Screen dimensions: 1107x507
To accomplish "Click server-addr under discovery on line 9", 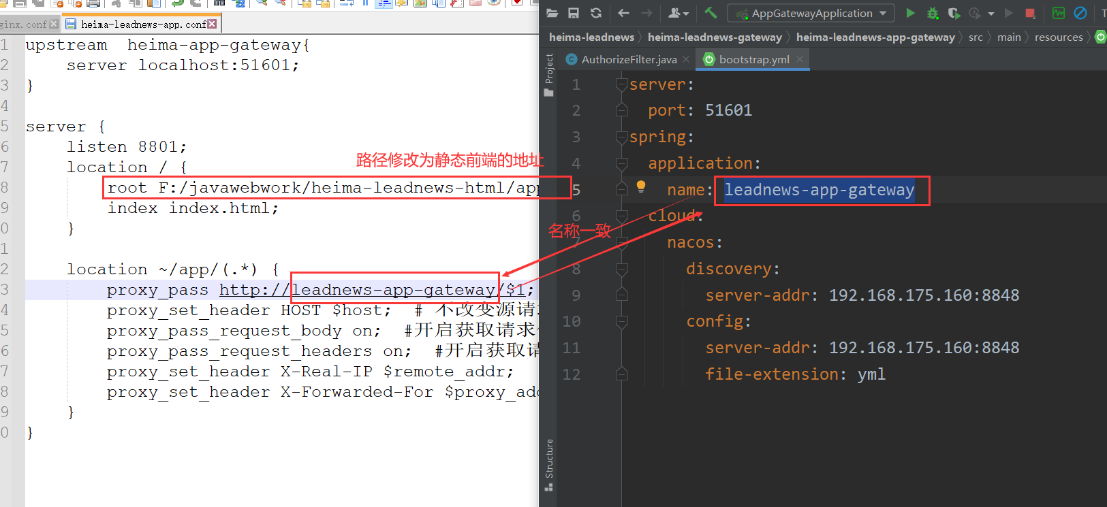I will (862, 295).
